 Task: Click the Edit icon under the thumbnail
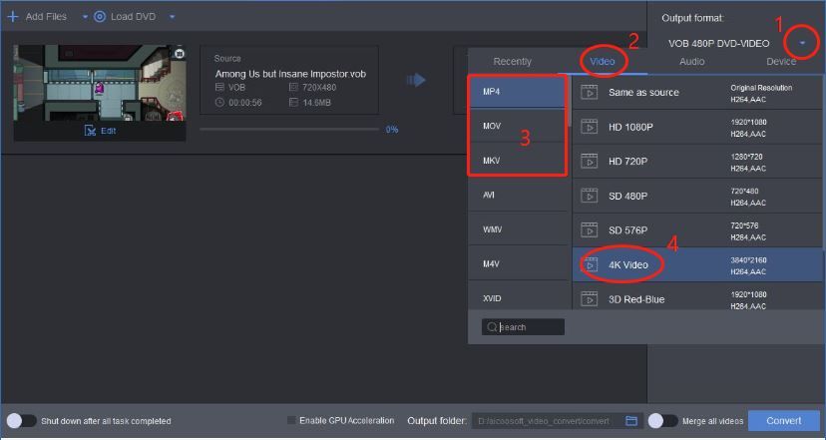[x=91, y=131]
